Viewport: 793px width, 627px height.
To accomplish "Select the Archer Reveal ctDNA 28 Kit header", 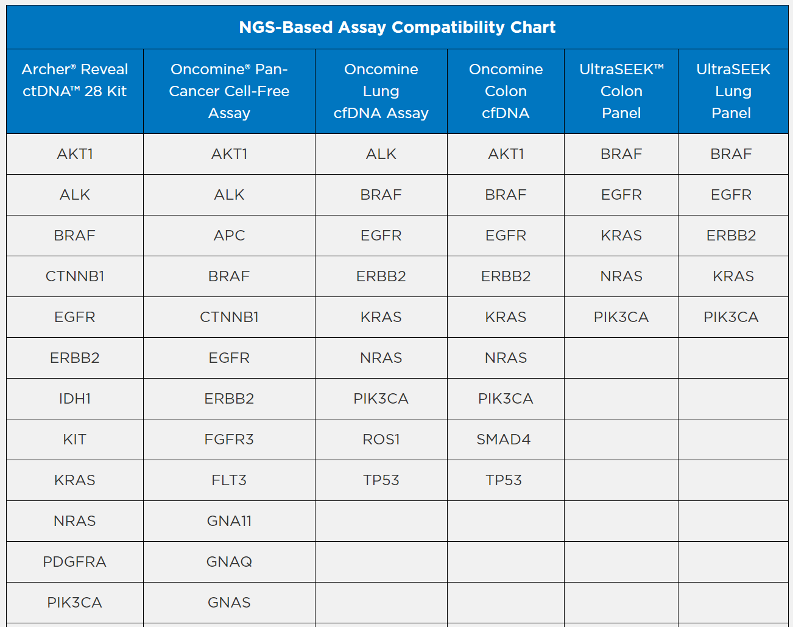I will [x=75, y=80].
